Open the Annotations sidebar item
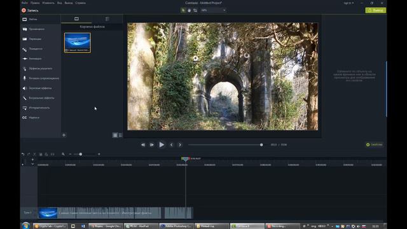Image resolution: width=407 pixels, height=229 pixels. pyautogui.click(x=41, y=29)
